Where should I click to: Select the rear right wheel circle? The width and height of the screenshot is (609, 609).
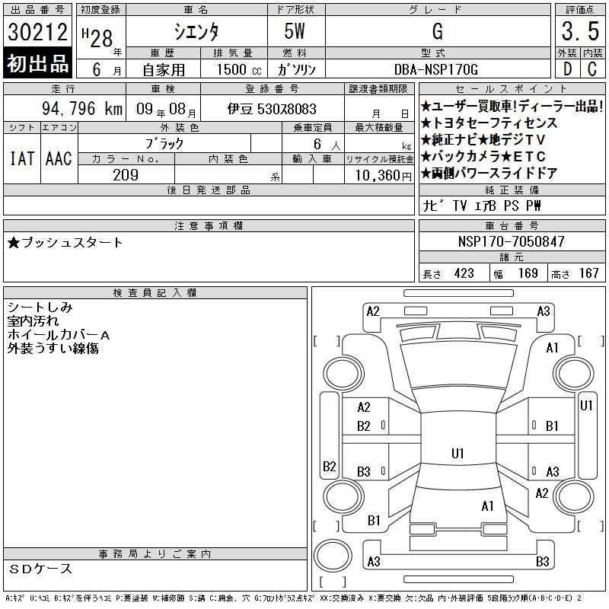[x=574, y=496]
